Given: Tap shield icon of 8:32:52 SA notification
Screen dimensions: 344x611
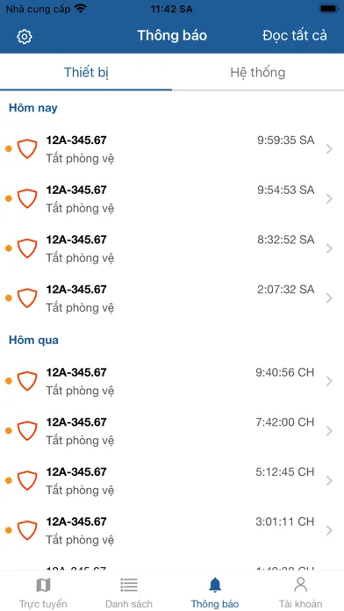Looking at the screenshot, I should pyautogui.click(x=27, y=248).
